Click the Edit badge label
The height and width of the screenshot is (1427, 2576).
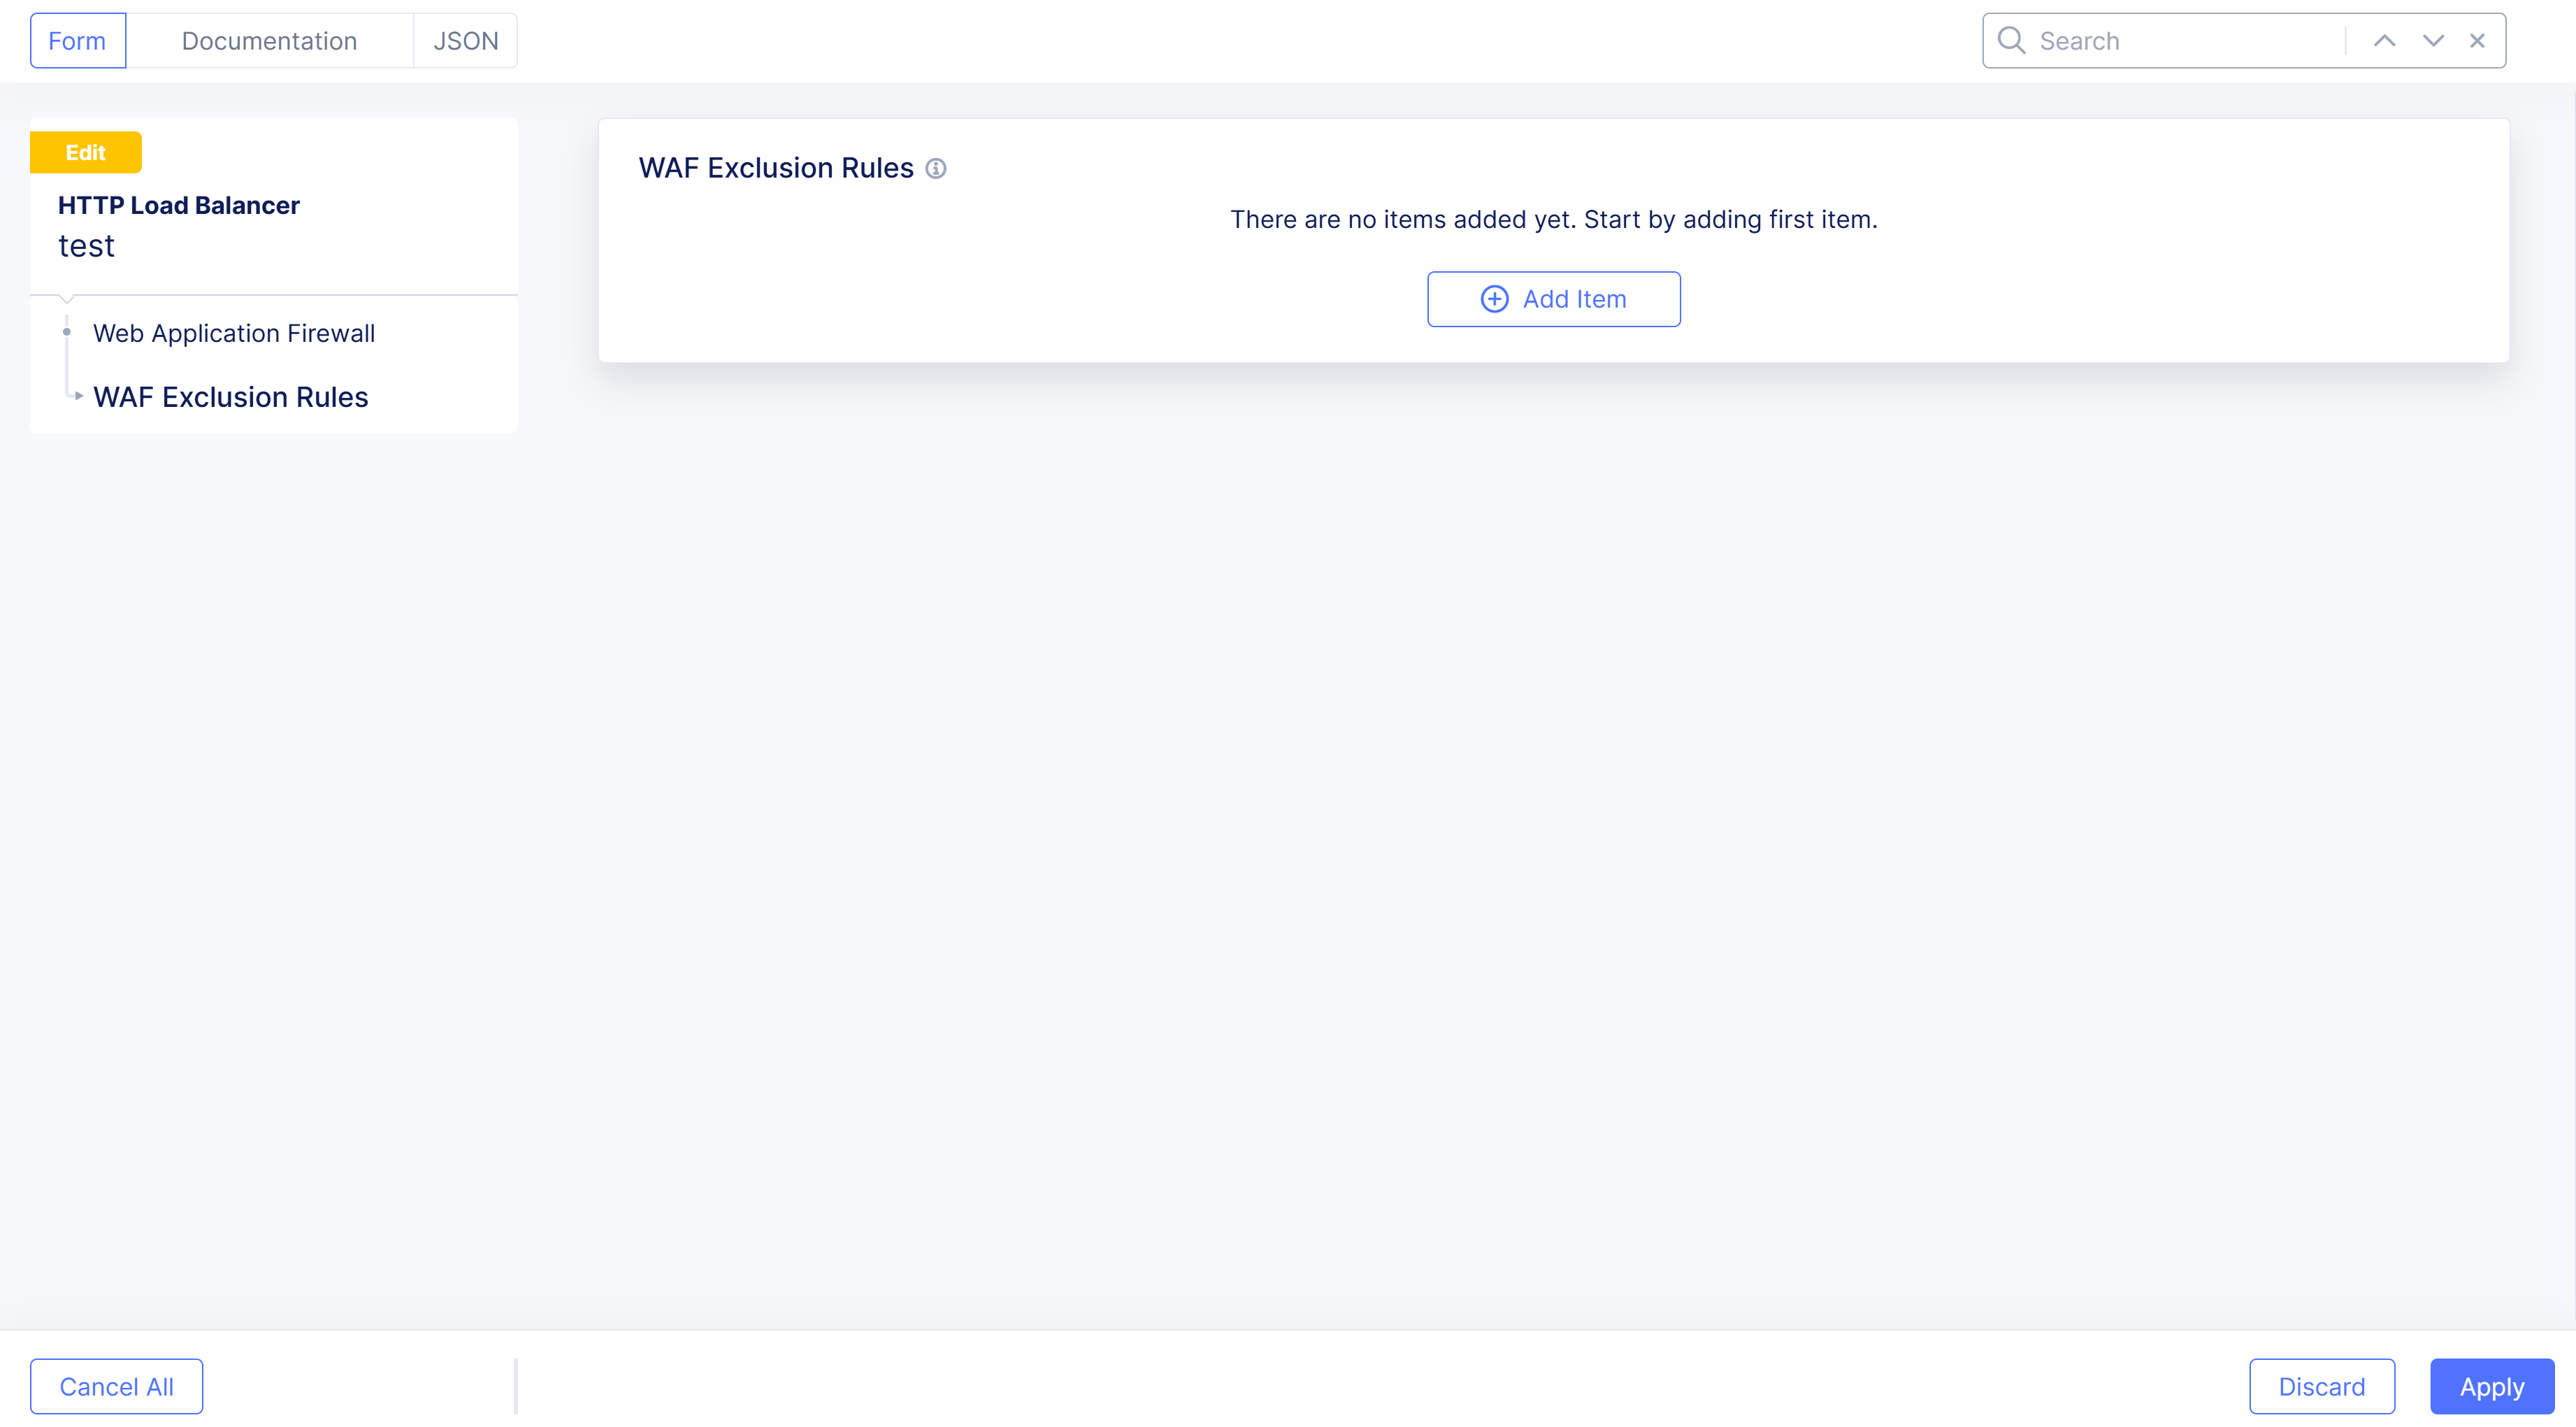(85, 153)
